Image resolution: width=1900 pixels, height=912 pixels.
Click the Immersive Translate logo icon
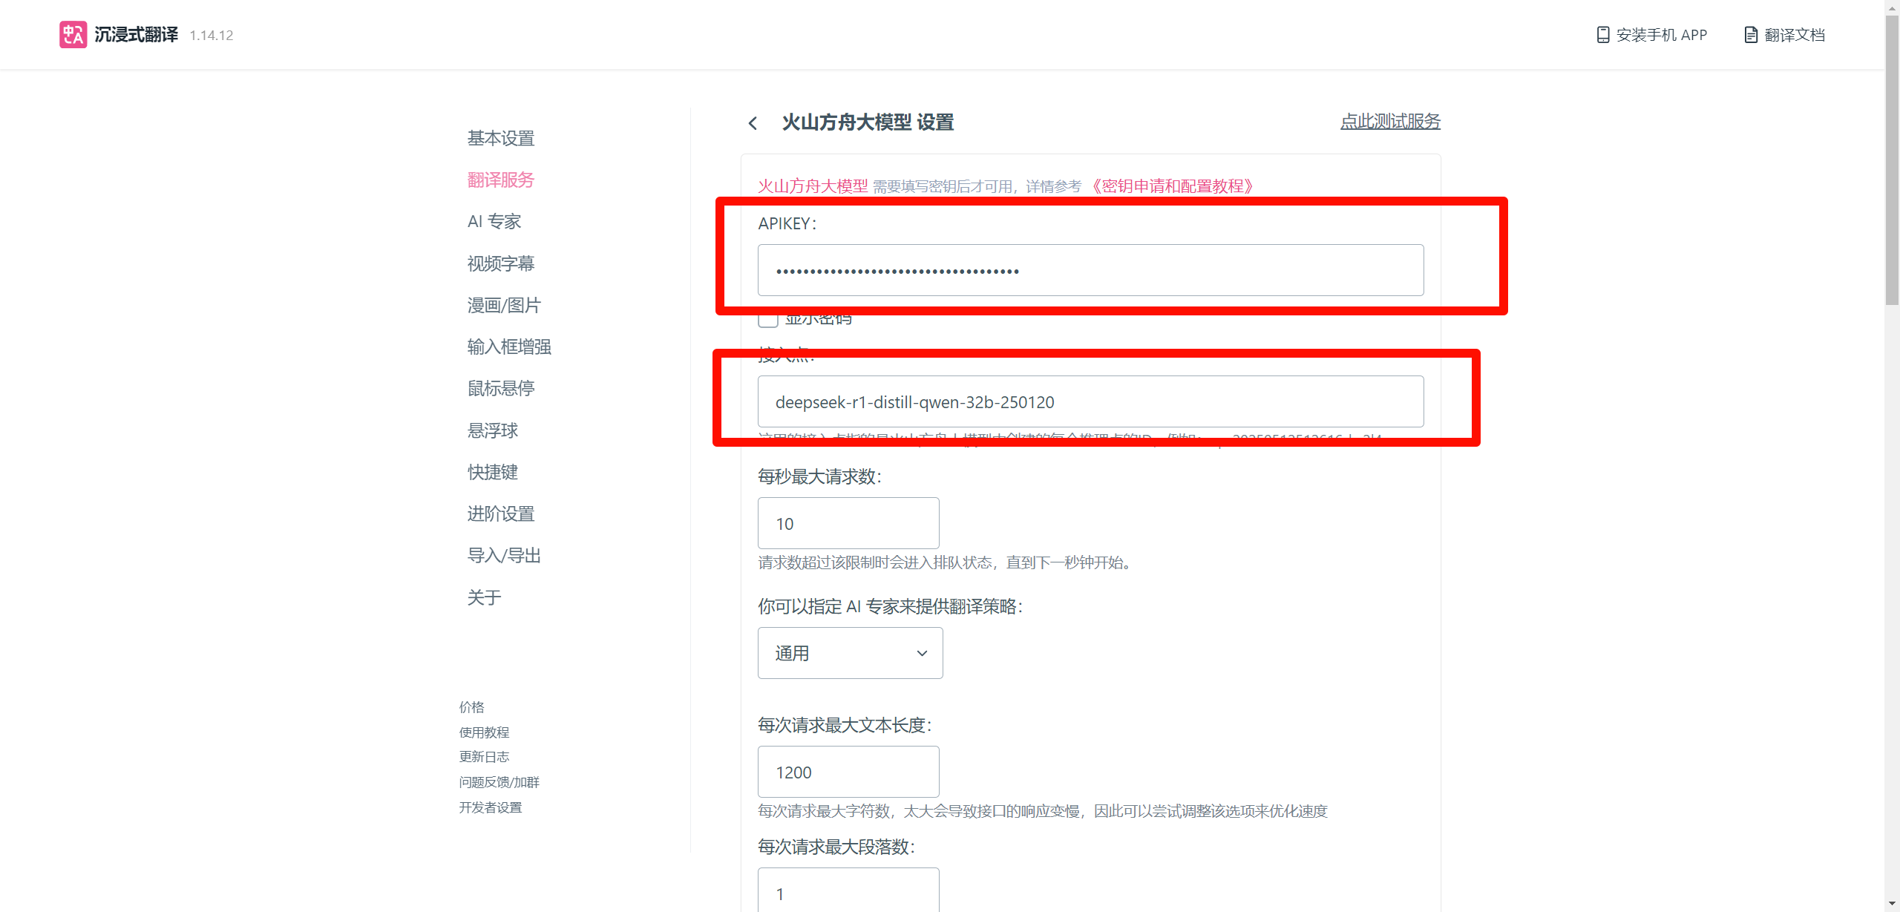pyautogui.click(x=73, y=34)
